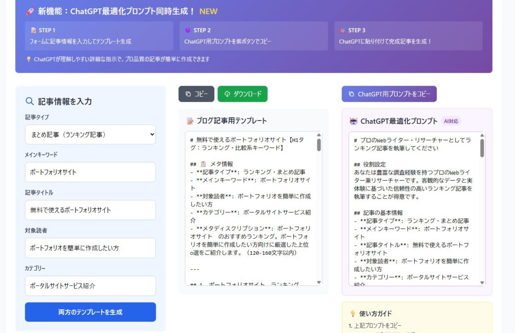The width and height of the screenshot is (515, 333).
Task: Click ChatGPT用プロンプトをコピー button
Action: click(x=389, y=94)
